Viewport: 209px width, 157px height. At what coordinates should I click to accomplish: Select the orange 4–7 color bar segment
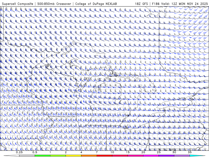click(x=89, y=156)
